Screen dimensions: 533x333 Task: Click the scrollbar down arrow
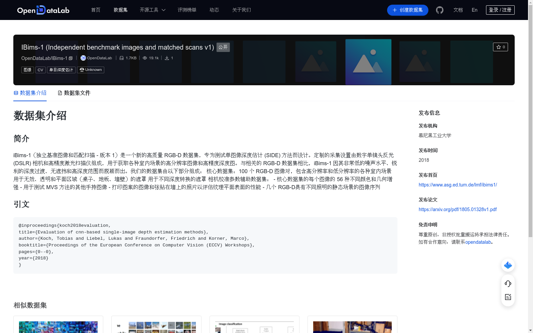pos(530,330)
